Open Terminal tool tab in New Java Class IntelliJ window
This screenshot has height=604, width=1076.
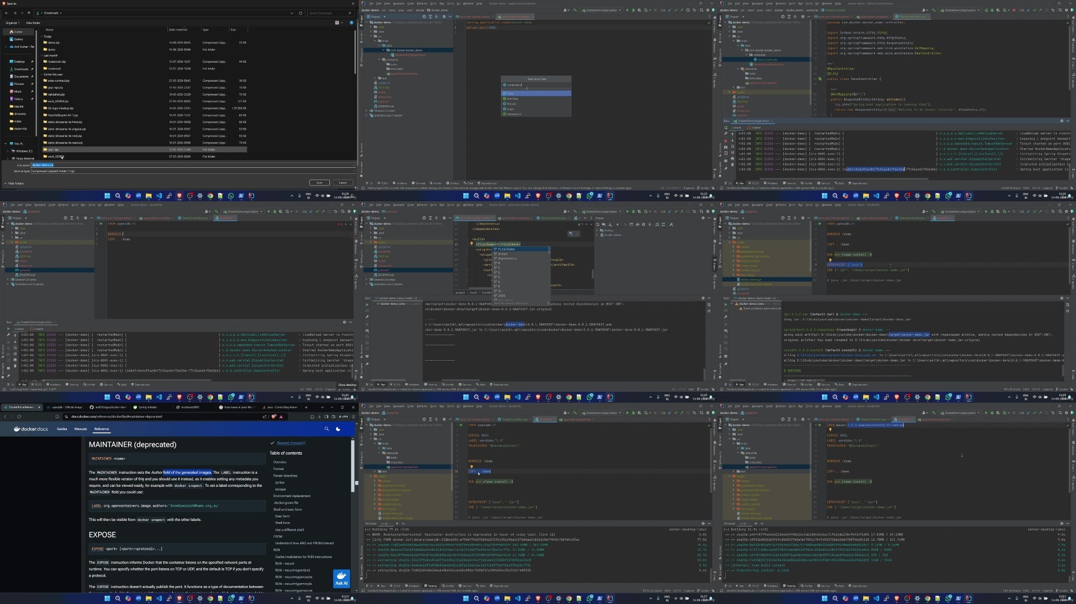[x=418, y=183]
